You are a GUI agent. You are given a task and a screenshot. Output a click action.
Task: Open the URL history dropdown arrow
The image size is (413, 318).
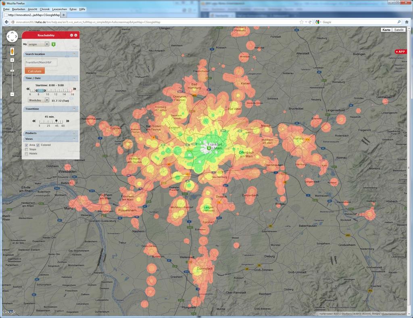306,22
